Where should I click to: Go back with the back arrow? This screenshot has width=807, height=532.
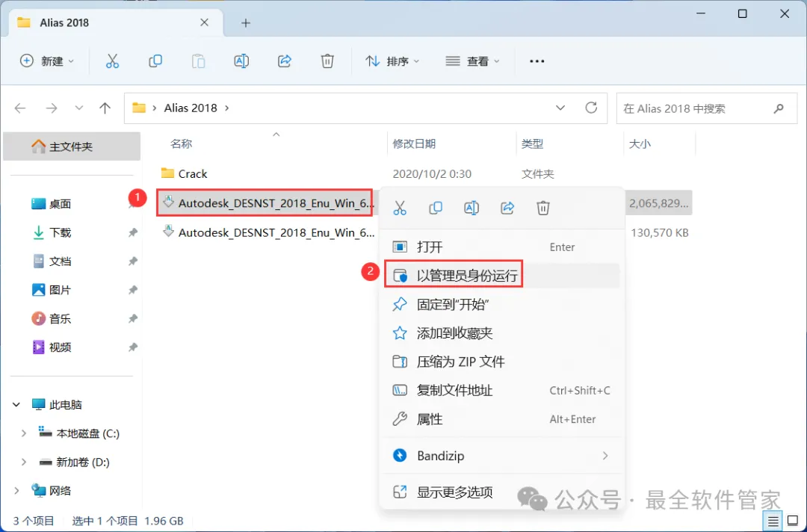click(20, 108)
